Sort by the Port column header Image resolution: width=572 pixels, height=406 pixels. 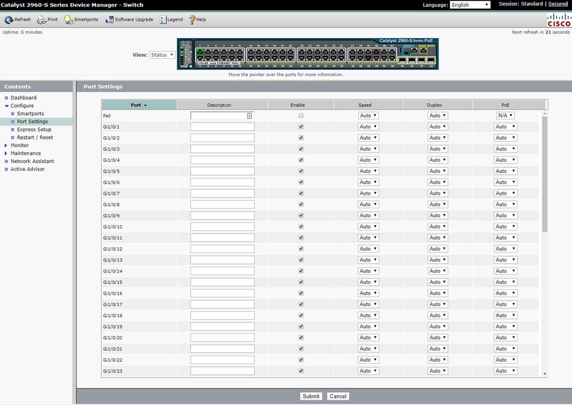coord(139,105)
